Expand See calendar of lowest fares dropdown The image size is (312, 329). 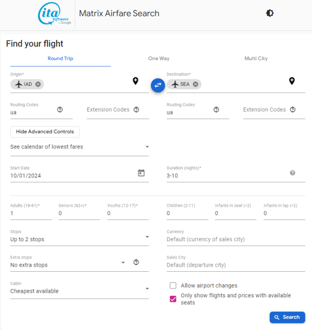click(x=80, y=147)
